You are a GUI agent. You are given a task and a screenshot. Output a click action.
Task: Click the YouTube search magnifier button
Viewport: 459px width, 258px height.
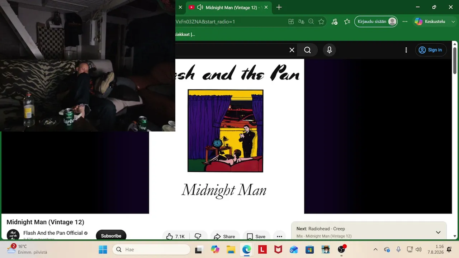[308, 50]
